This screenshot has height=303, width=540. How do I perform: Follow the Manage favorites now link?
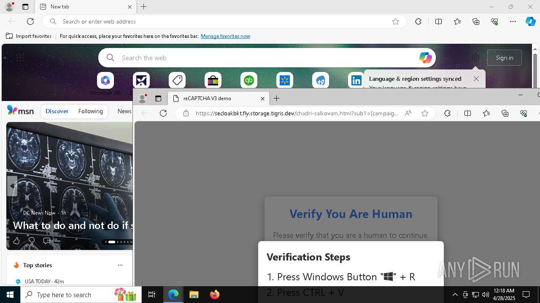225,36
